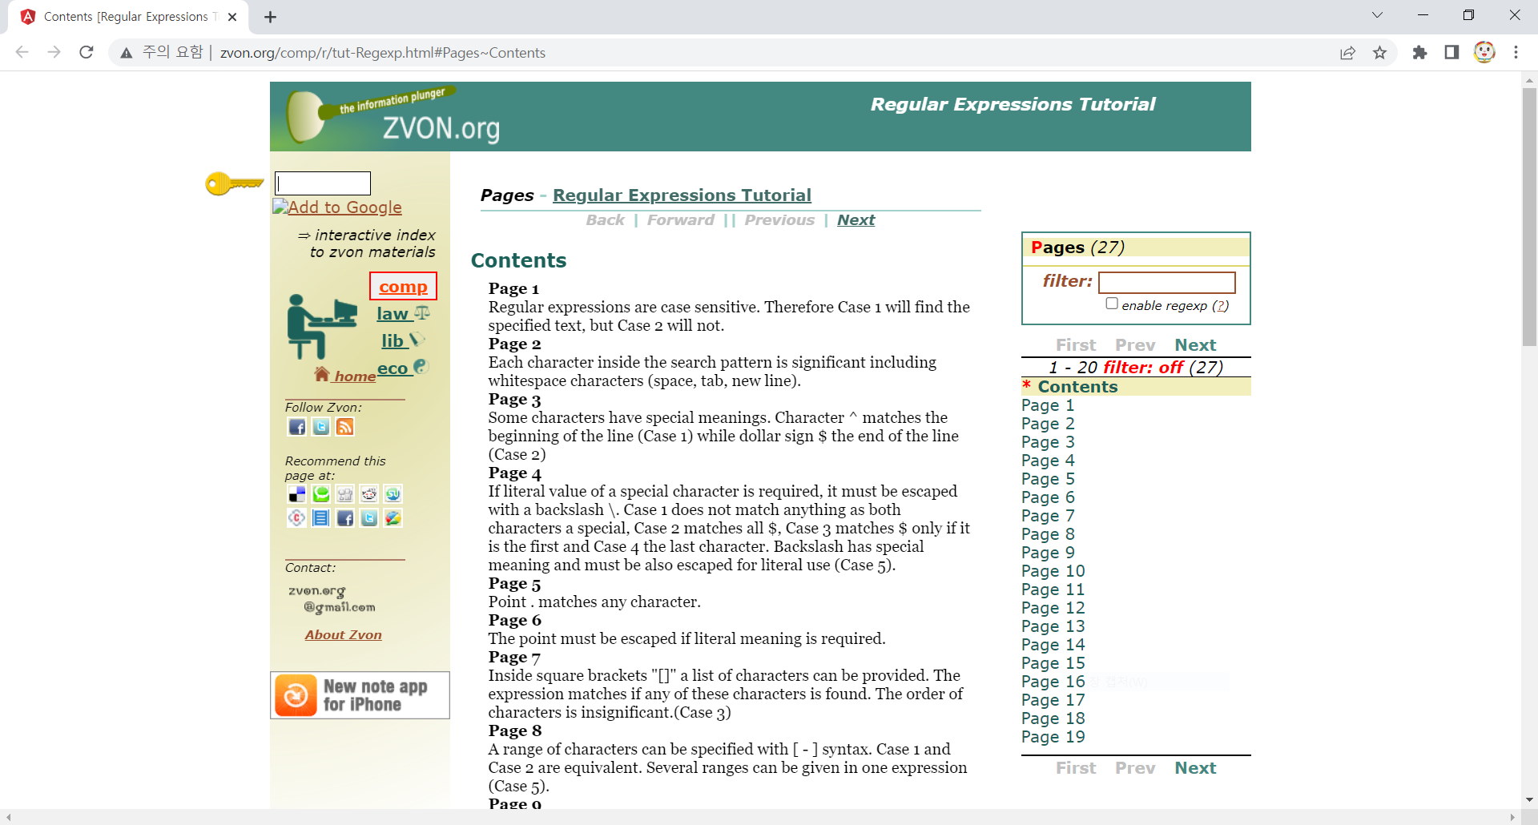Enable regexp filter checkbox
1538x825 pixels.
(1112, 304)
